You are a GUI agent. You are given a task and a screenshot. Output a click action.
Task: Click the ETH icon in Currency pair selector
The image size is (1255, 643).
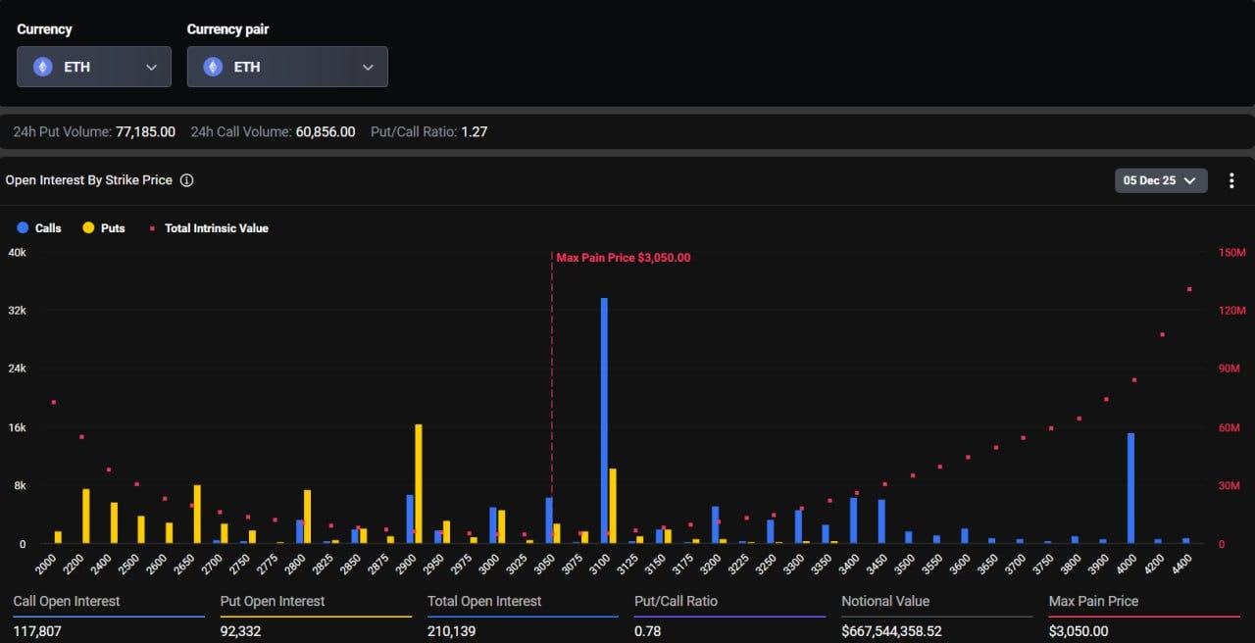point(213,67)
